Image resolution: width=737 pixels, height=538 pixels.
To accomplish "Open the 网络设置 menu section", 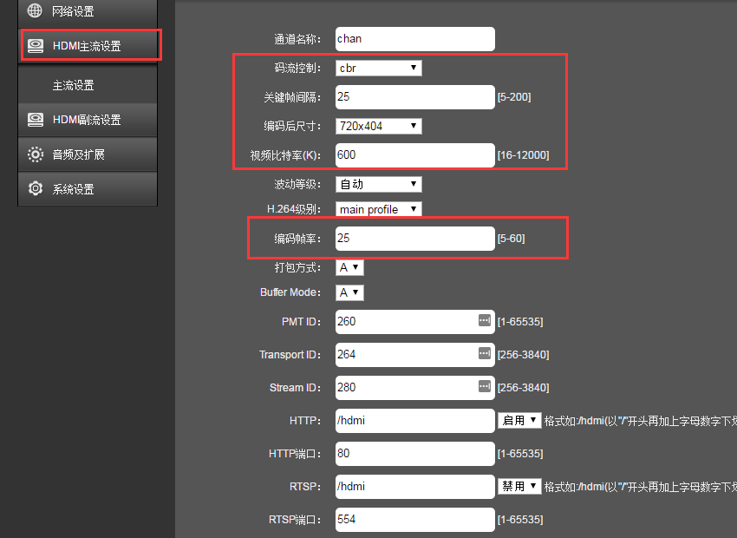I will (x=74, y=11).
